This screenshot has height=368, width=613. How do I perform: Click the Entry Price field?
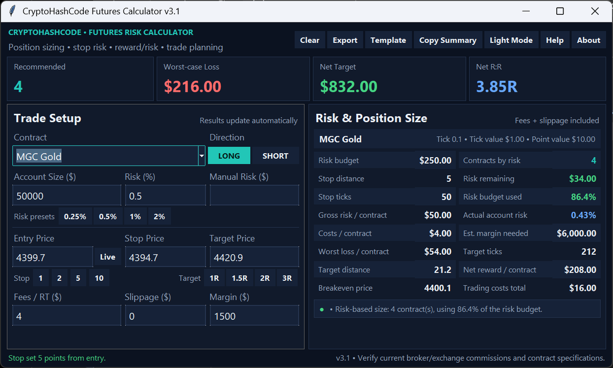53,257
